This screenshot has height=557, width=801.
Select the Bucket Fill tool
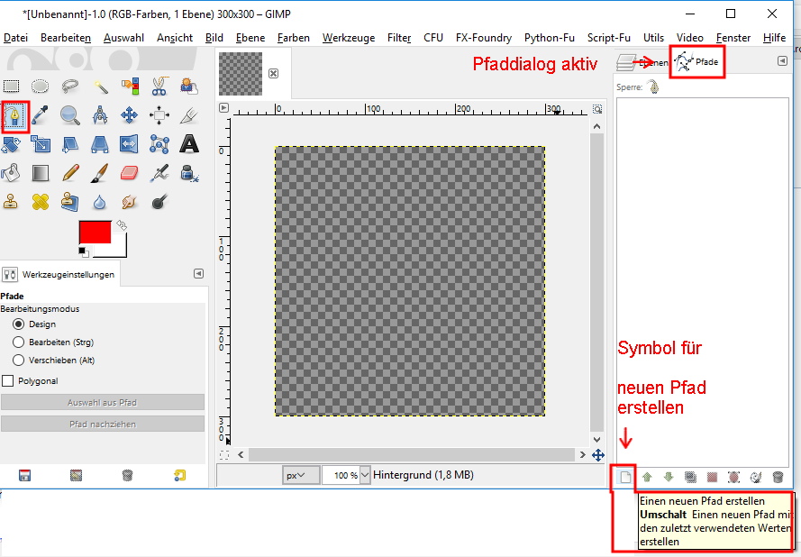pyautogui.click(x=11, y=173)
